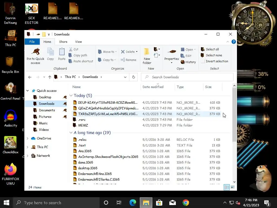Viewport: 277px width, 208px height.
Task: Open the File menu tab
Action: (x=32, y=42)
